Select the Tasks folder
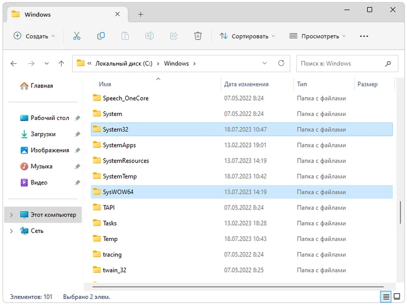407x305 pixels. coord(242,223)
